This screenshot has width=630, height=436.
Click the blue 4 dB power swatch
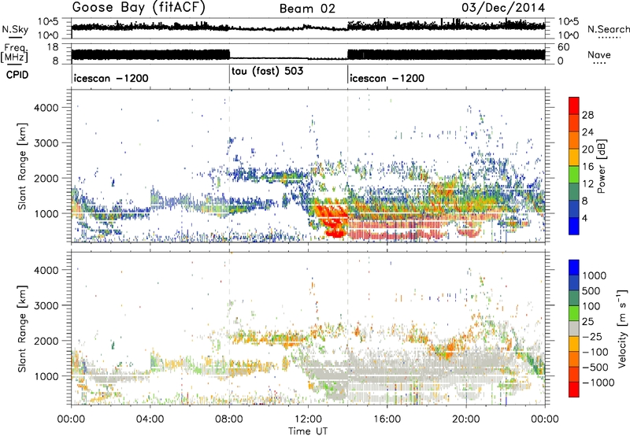tap(574, 226)
